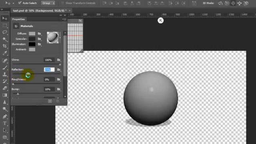Choose 3D Mode scale object icon
Image resolution: width=256 pixels, height=144 pixels.
pos(246,3)
